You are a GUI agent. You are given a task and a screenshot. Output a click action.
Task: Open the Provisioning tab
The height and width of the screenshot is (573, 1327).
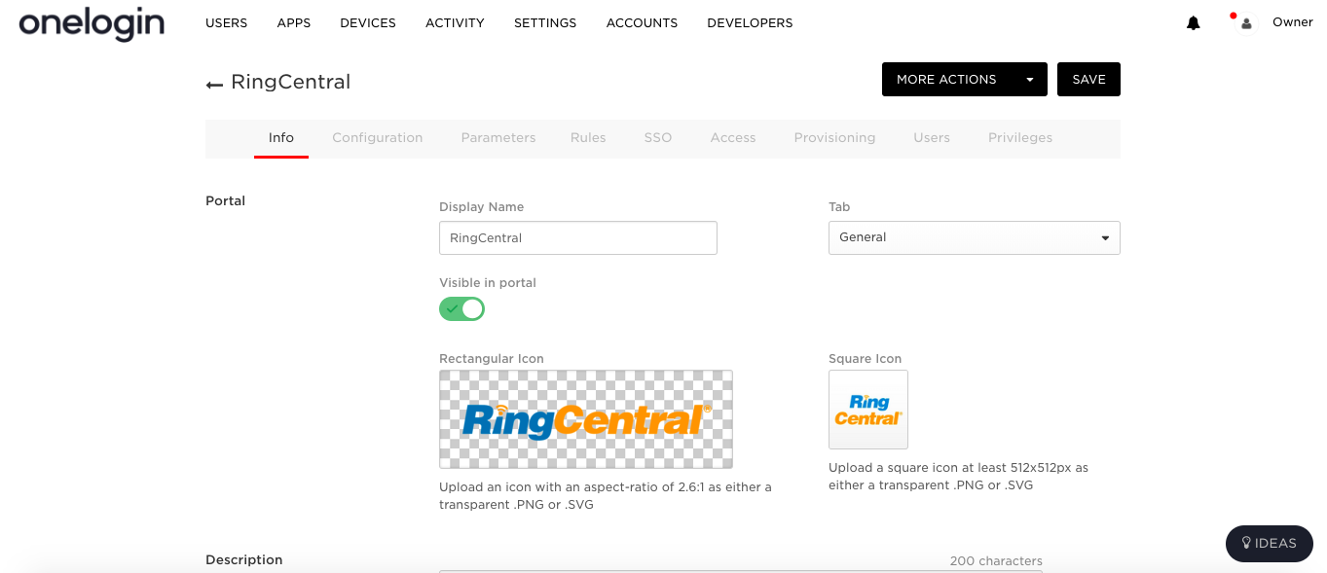834,138
